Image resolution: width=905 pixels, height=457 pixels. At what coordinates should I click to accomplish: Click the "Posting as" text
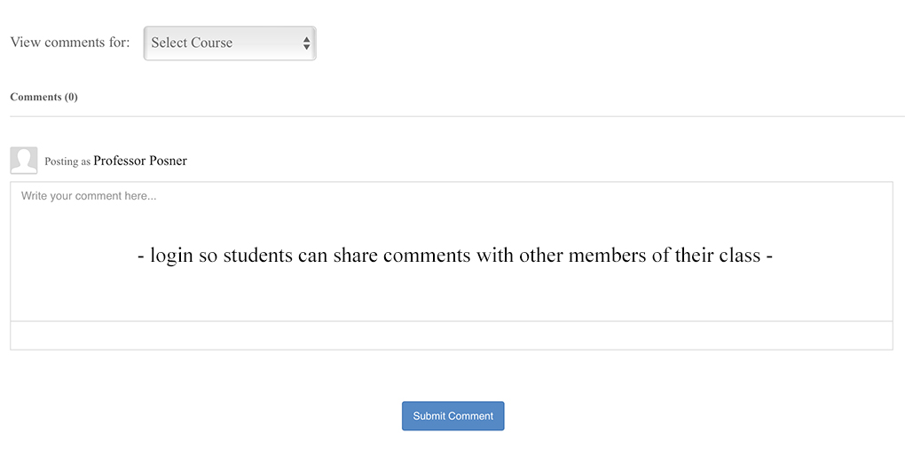(67, 162)
